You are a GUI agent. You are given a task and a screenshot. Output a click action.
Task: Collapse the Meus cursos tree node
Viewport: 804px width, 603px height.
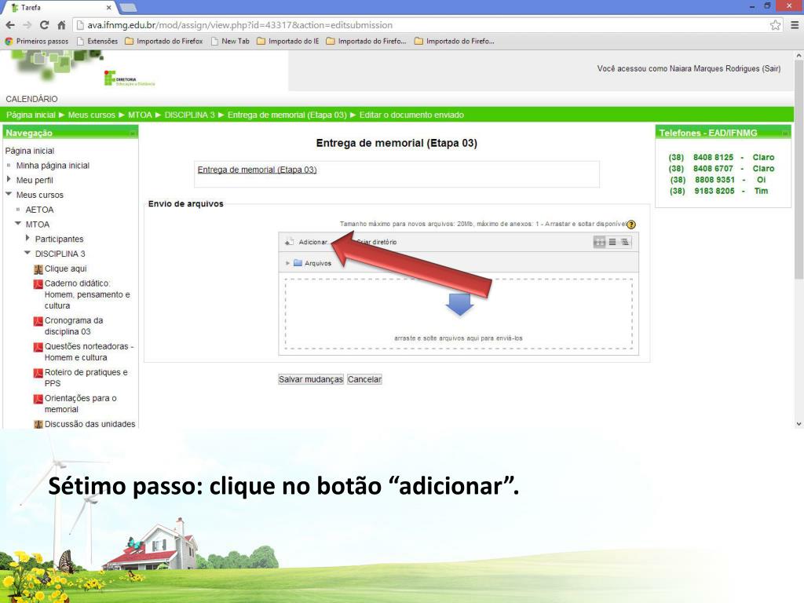point(9,195)
